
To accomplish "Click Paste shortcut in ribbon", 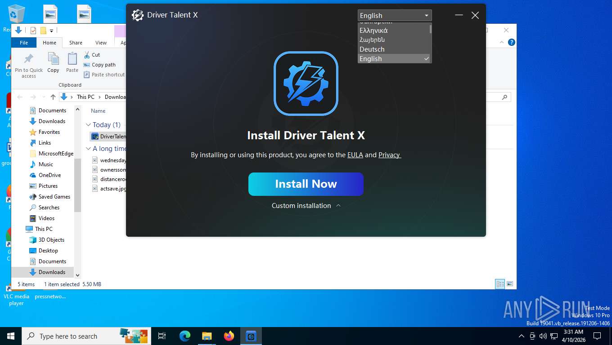I will coord(104,75).
